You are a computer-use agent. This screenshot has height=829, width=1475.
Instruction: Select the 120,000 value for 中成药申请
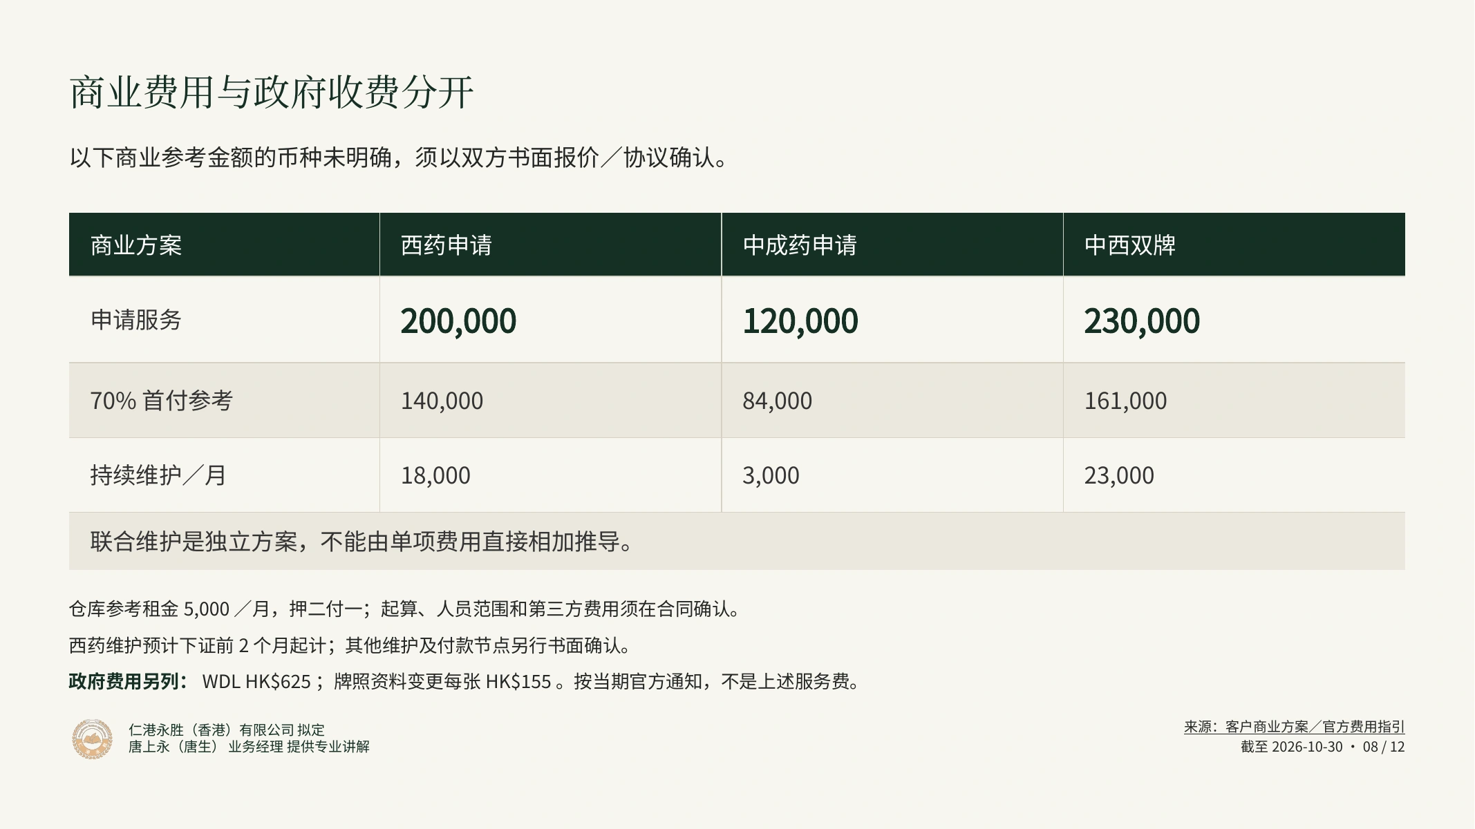(800, 321)
